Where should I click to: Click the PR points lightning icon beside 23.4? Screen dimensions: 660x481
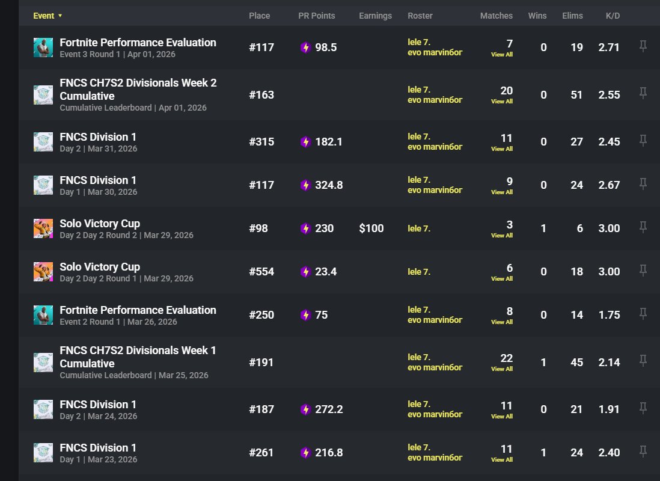305,272
